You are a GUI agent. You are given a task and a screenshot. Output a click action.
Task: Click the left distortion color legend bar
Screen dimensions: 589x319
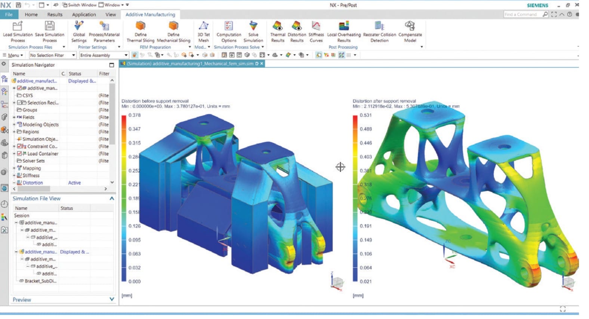(124, 198)
